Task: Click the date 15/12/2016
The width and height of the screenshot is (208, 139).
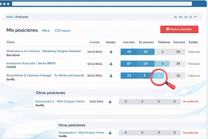Action: (96, 101)
